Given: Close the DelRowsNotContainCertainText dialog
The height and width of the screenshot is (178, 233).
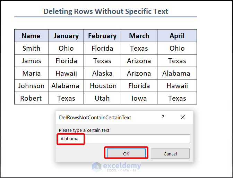Looking at the screenshot, I should tap(183, 118).
